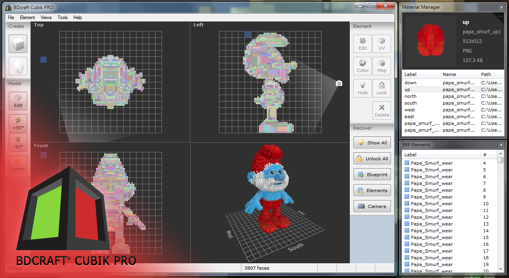Select the 'up' material row
The width and height of the screenshot is (509, 278).
[453, 89]
